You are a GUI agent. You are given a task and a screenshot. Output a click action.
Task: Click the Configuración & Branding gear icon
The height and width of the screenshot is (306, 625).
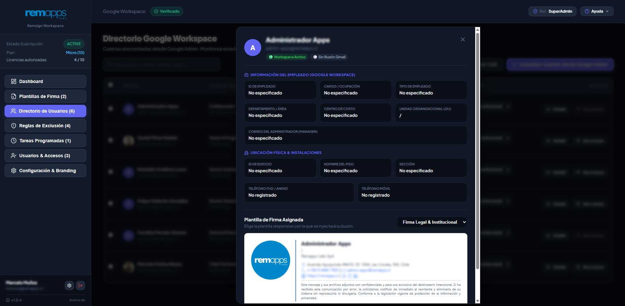coord(14,171)
